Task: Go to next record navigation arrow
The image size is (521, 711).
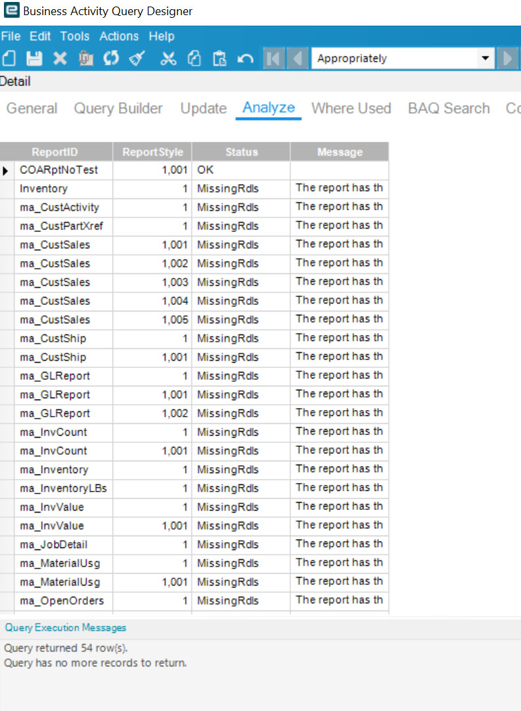Action: pos(507,58)
